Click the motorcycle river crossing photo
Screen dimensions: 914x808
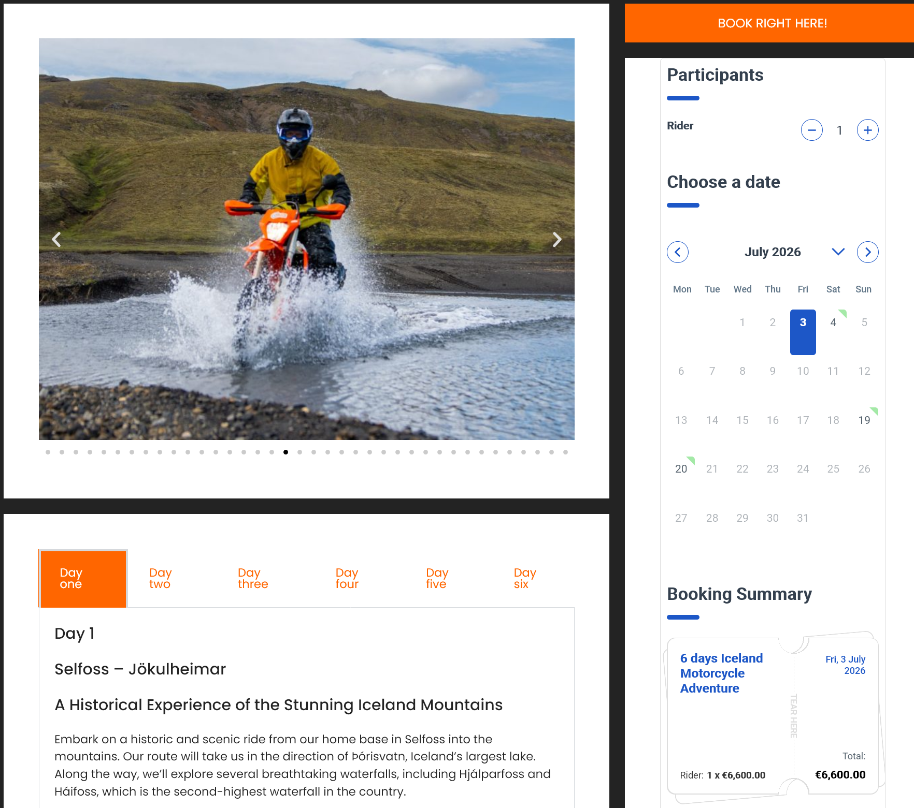point(306,239)
